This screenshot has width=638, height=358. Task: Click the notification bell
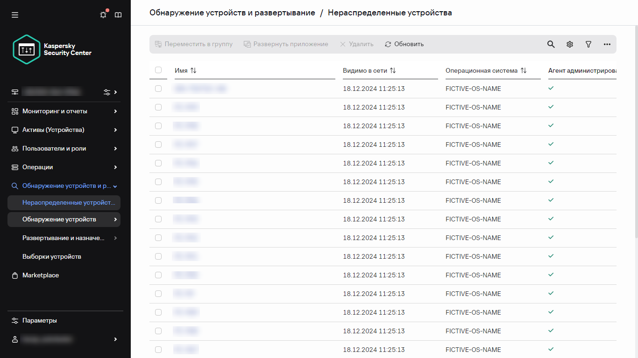point(103,14)
